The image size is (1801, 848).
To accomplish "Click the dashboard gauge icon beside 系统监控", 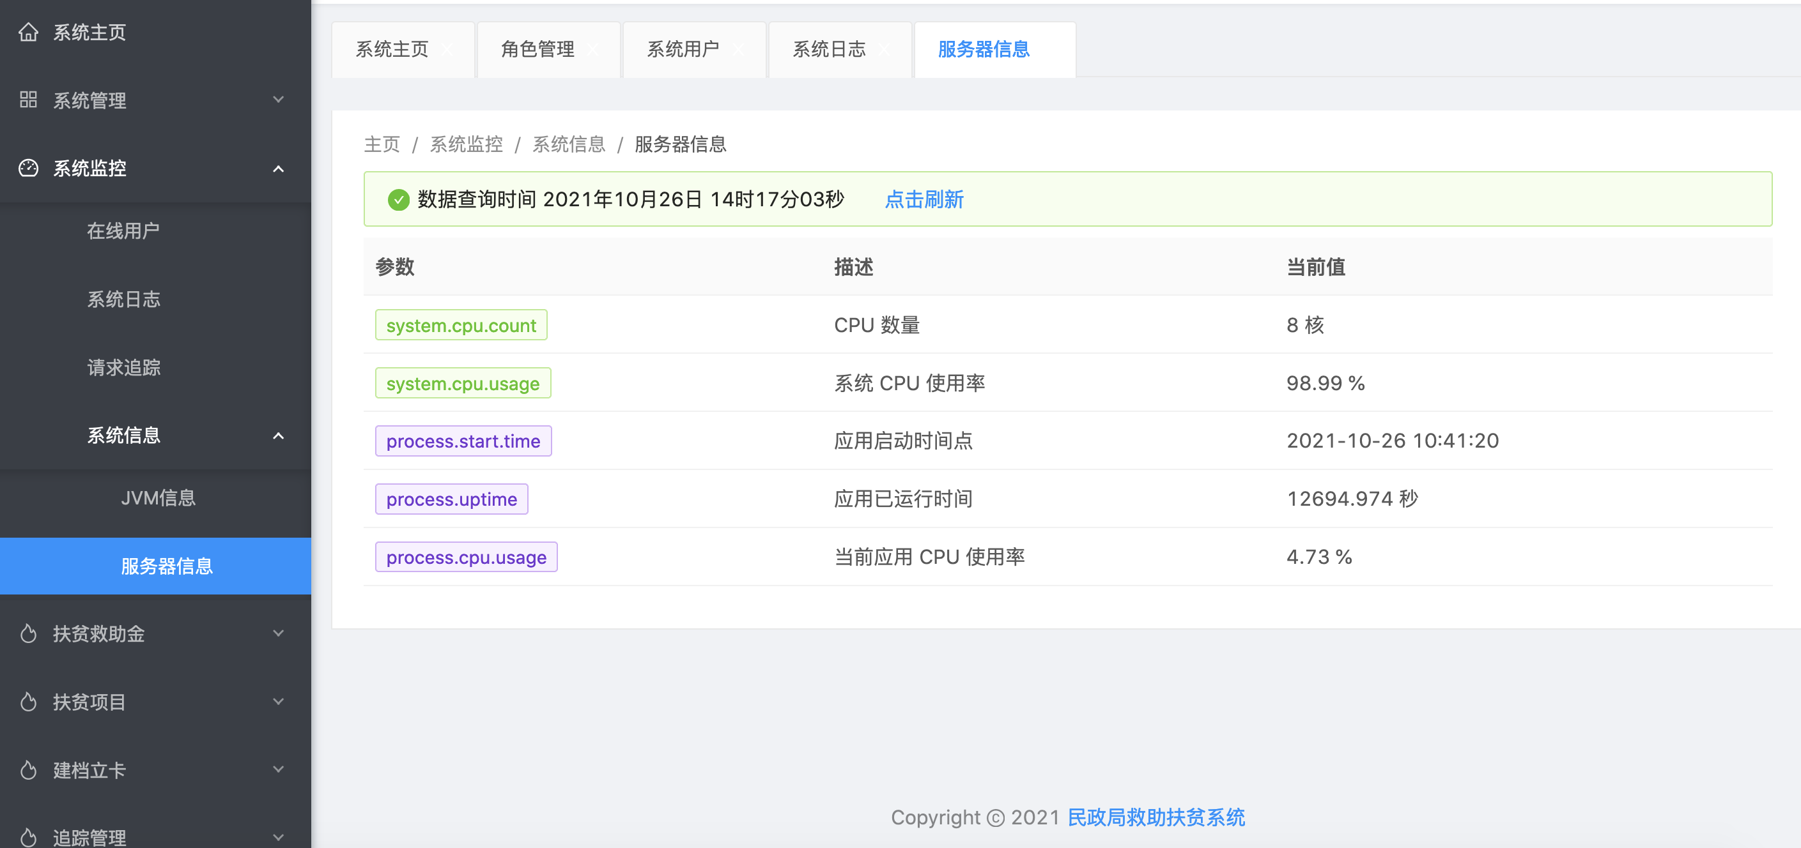I will (x=28, y=168).
